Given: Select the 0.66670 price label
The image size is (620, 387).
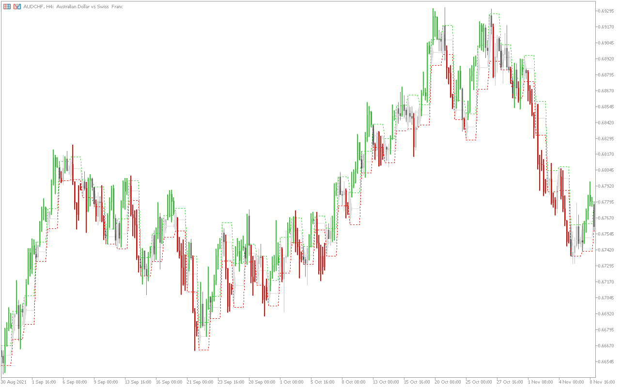Looking at the screenshot, I should click(x=607, y=345).
